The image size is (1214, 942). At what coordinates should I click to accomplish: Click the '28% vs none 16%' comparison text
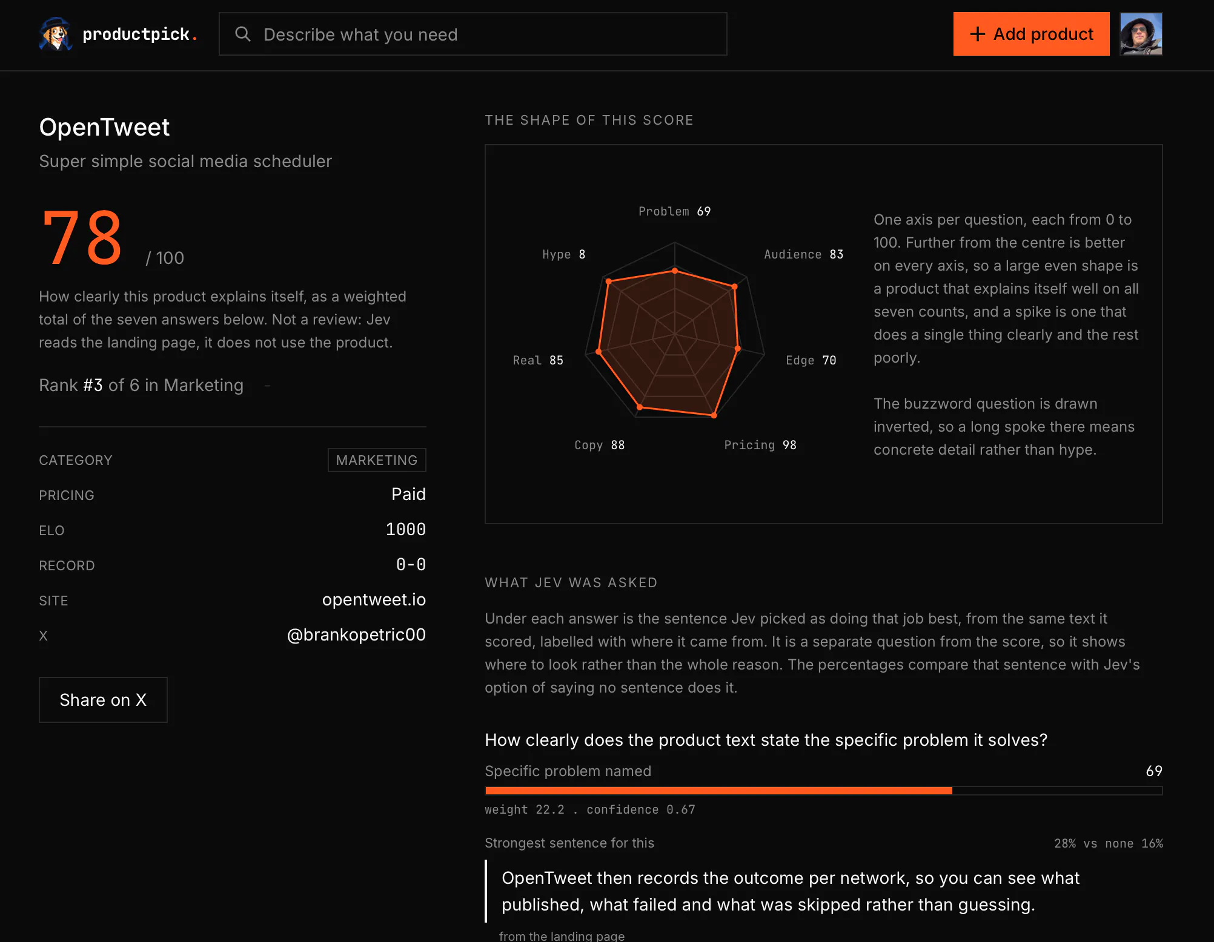point(1109,843)
